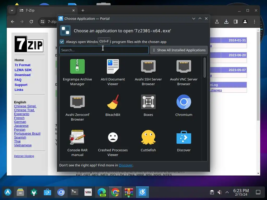The image size is (267, 200).
Task: Switch language to Japanese
Action: coord(21,126)
